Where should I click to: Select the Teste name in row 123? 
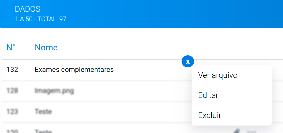[x=43, y=112]
